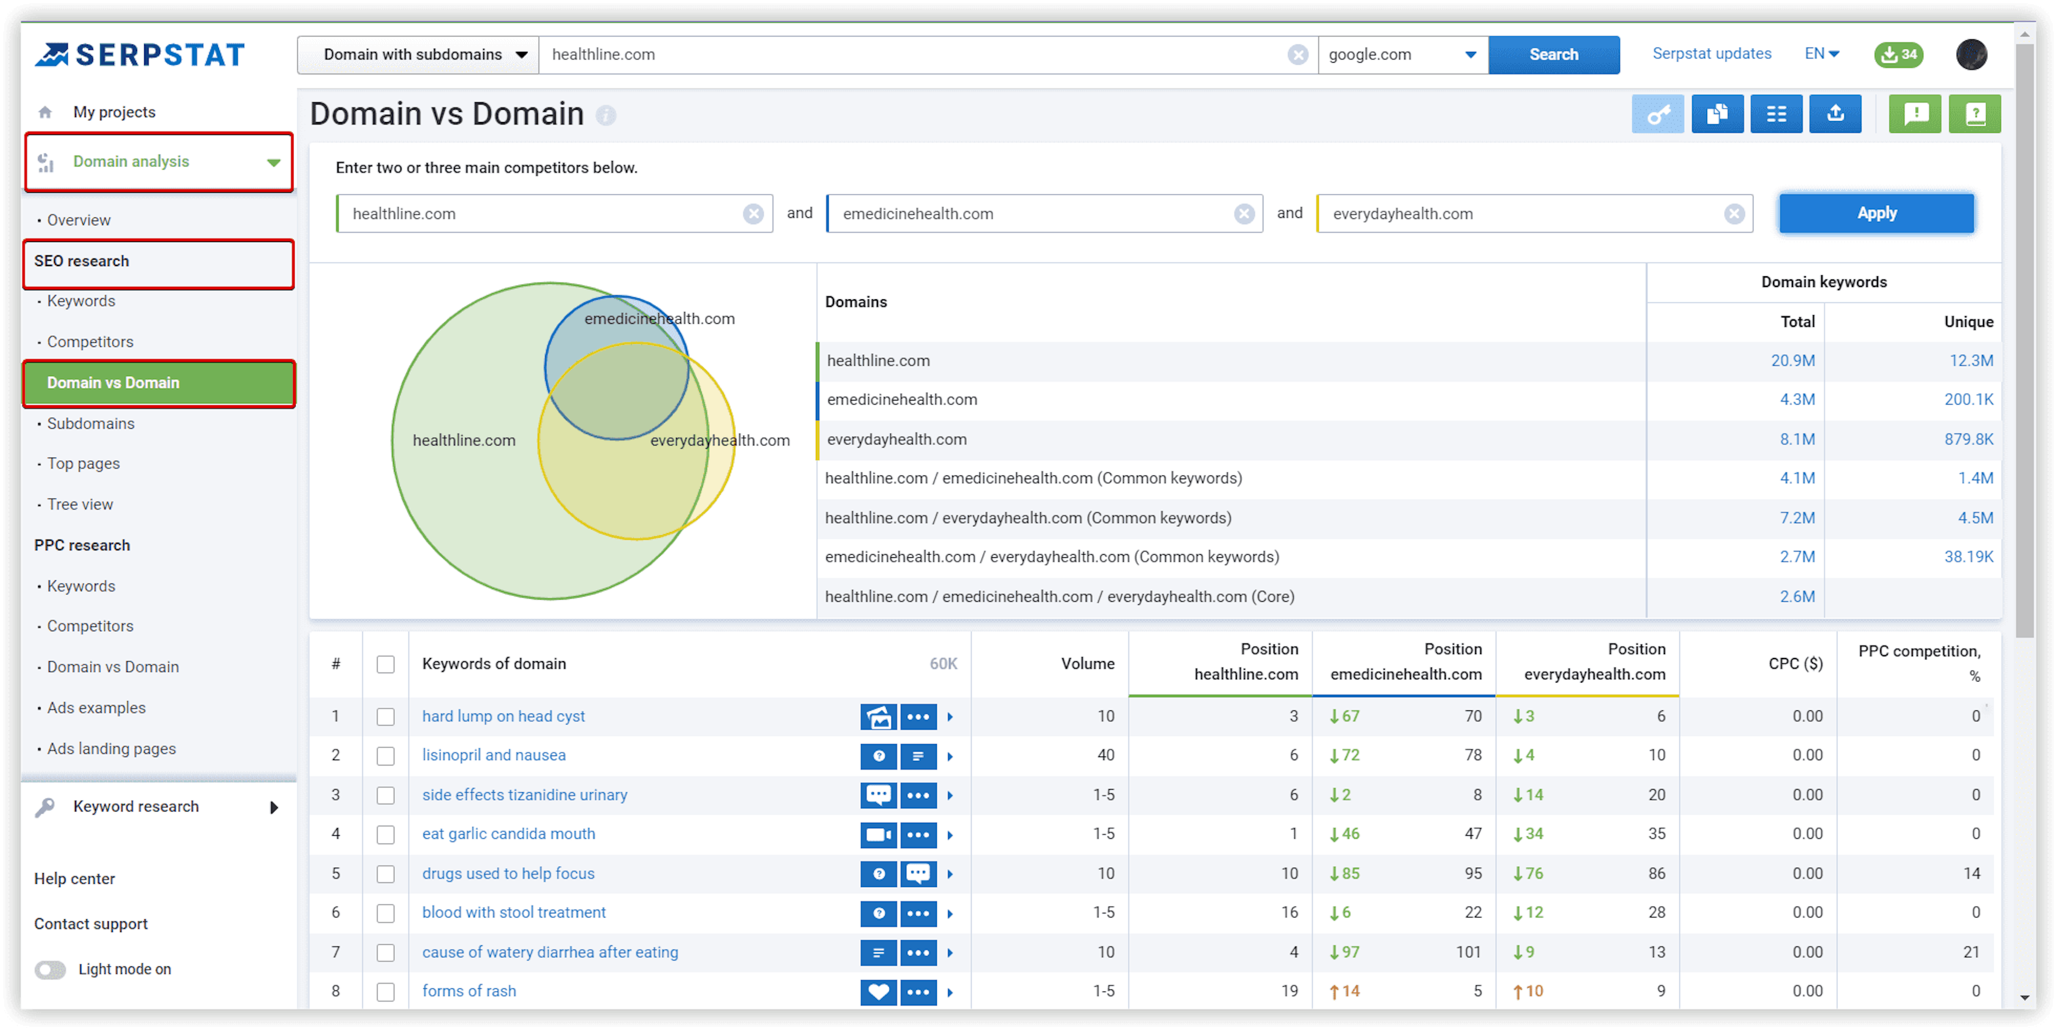
Task: Open the user profile avatar
Action: 1971,54
